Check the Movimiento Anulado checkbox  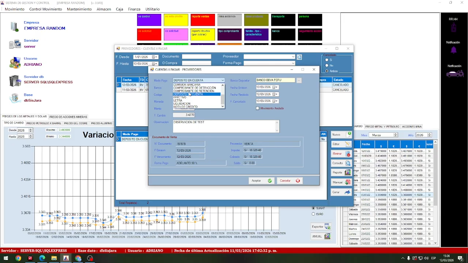coord(258,108)
